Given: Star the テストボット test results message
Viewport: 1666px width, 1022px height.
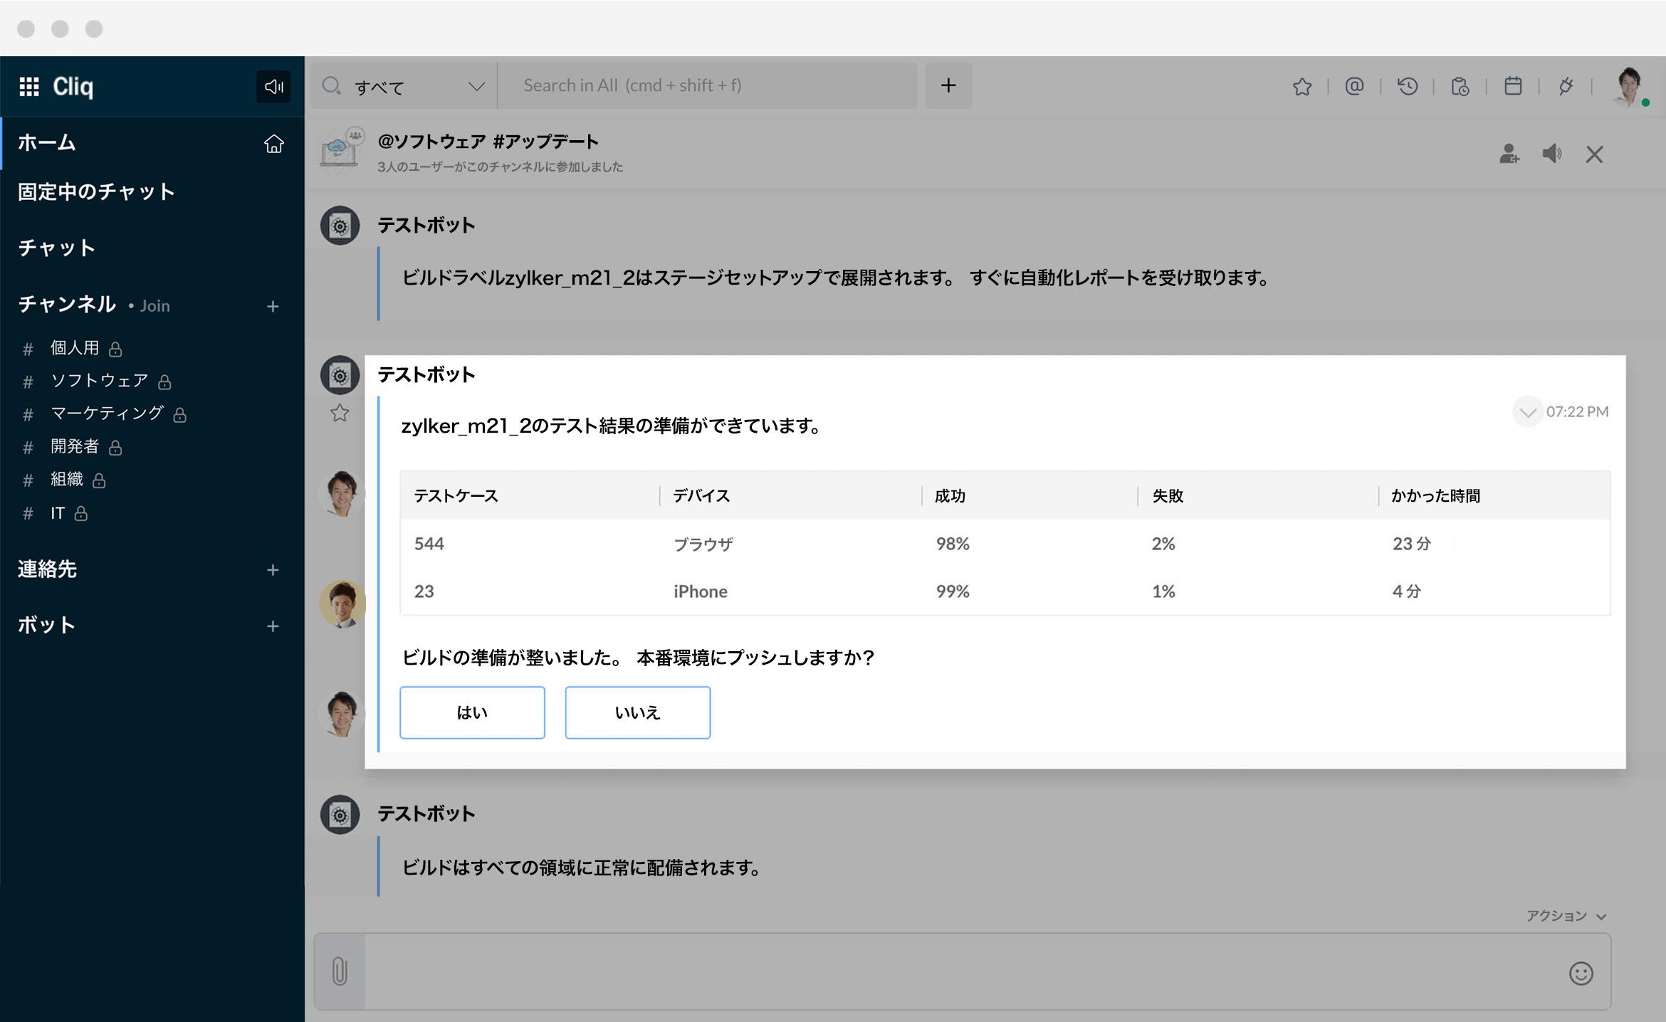Looking at the screenshot, I should (x=340, y=413).
